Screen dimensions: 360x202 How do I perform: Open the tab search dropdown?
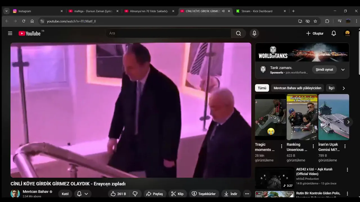6,11
